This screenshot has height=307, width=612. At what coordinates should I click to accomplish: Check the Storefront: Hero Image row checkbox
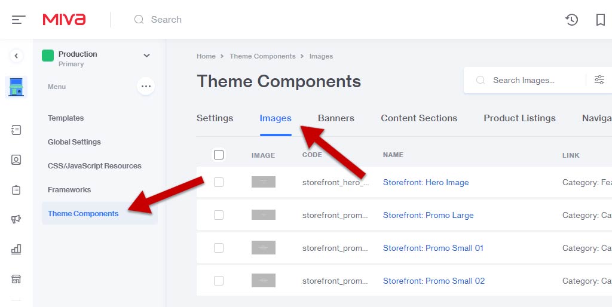[219, 182]
